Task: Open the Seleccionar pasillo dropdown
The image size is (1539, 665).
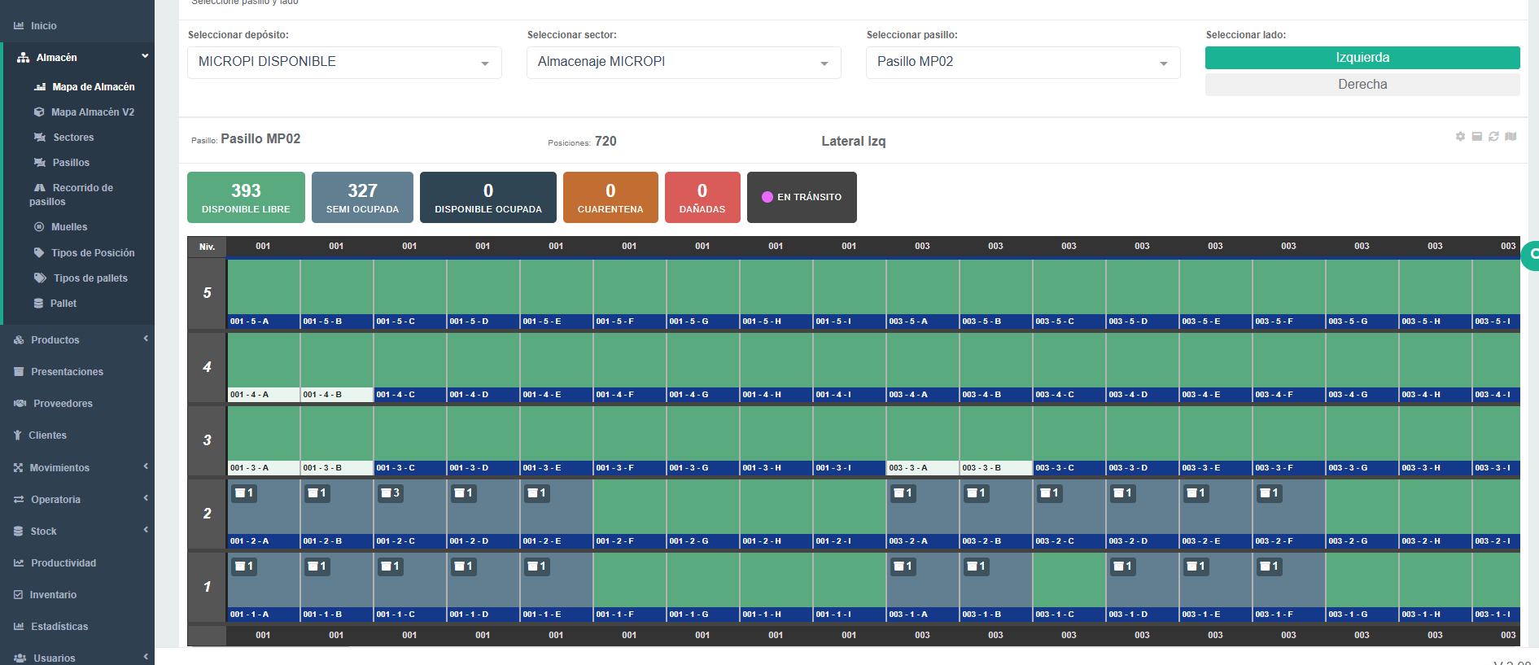Action: pyautogui.click(x=1023, y=63)
